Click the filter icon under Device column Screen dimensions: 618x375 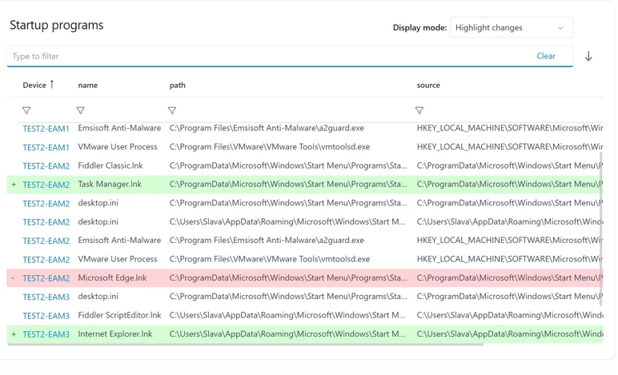click(x=26, y=111)
